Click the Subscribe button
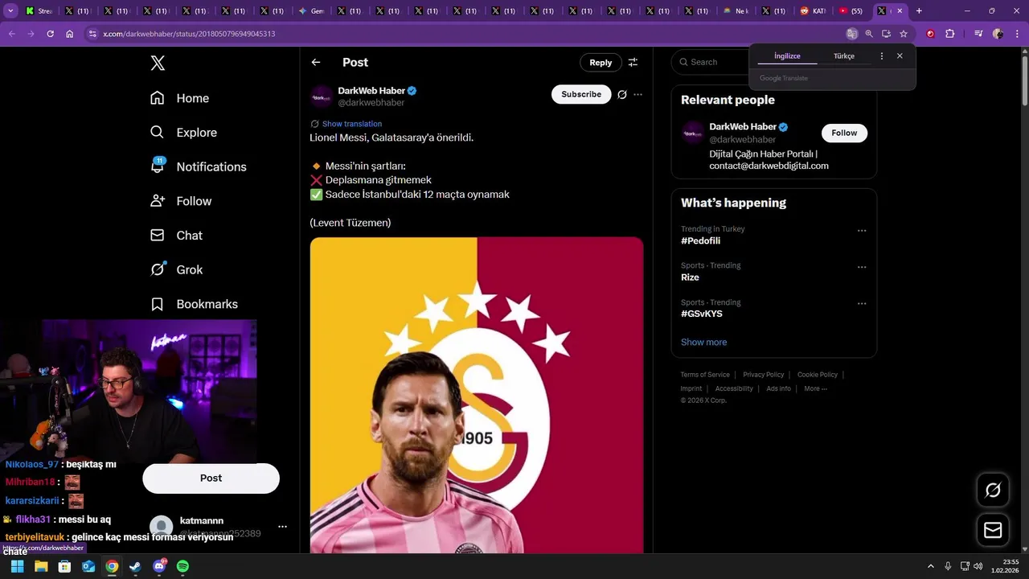1029x579 pixels. coord(581,94)
